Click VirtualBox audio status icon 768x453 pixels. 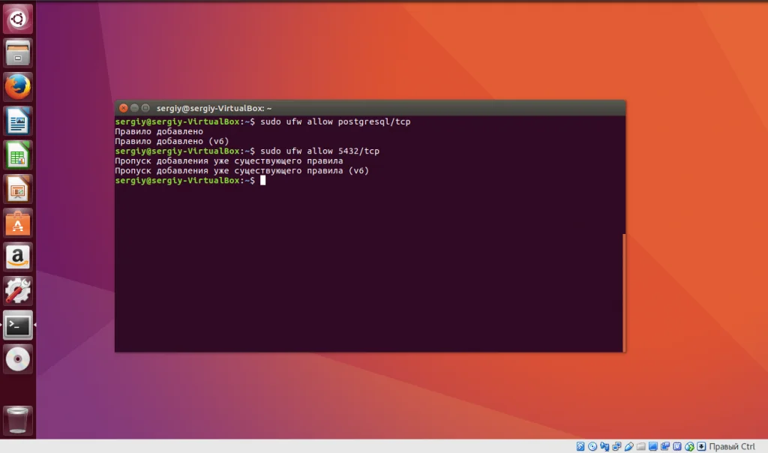click(x=604, y=446)
